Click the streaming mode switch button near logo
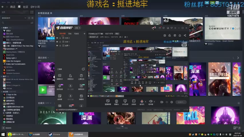 click(77, 28)
